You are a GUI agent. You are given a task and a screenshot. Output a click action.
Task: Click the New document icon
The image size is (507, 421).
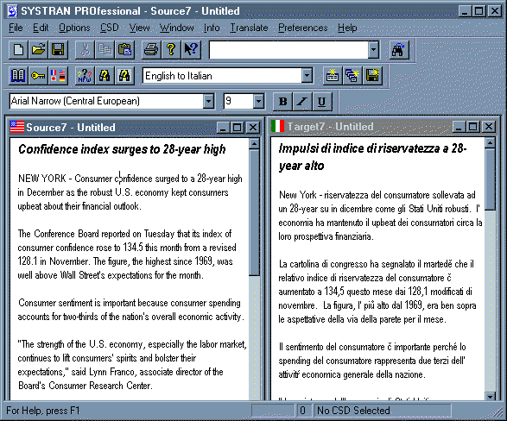(18, 50)
